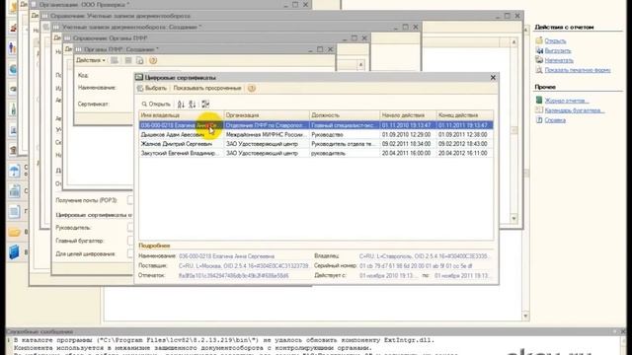Viewport: 632px width, 355px height.
Task: Click the date cell 20.04.2011 16:00:00
Action: pyautogui.click(x=408, y=153)
